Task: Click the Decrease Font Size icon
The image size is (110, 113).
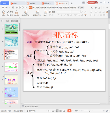Action: tap(85, 12)
